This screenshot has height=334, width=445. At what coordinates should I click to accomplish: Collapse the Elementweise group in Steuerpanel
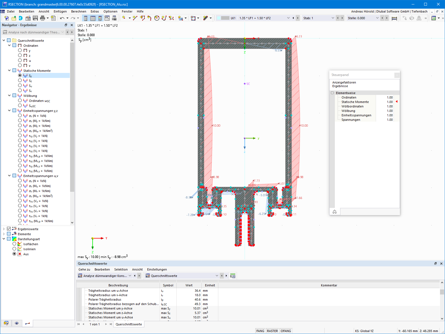(x=332, y=93)
